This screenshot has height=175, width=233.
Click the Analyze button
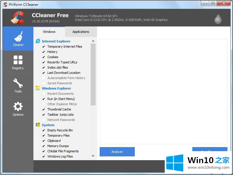click(x=117, y=152)
